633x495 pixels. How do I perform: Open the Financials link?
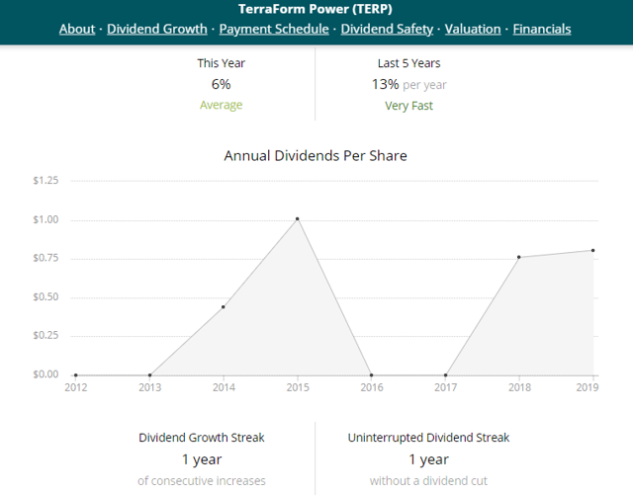coord(542,29)
